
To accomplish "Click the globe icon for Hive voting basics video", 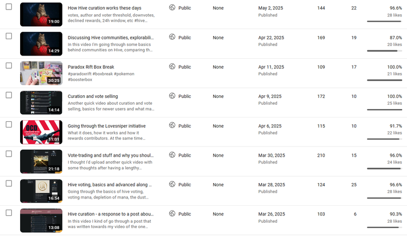I will click(x=172, y=184).
